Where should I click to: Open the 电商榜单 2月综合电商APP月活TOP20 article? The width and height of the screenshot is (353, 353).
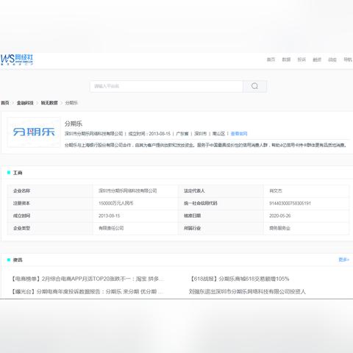coord(88,279)
